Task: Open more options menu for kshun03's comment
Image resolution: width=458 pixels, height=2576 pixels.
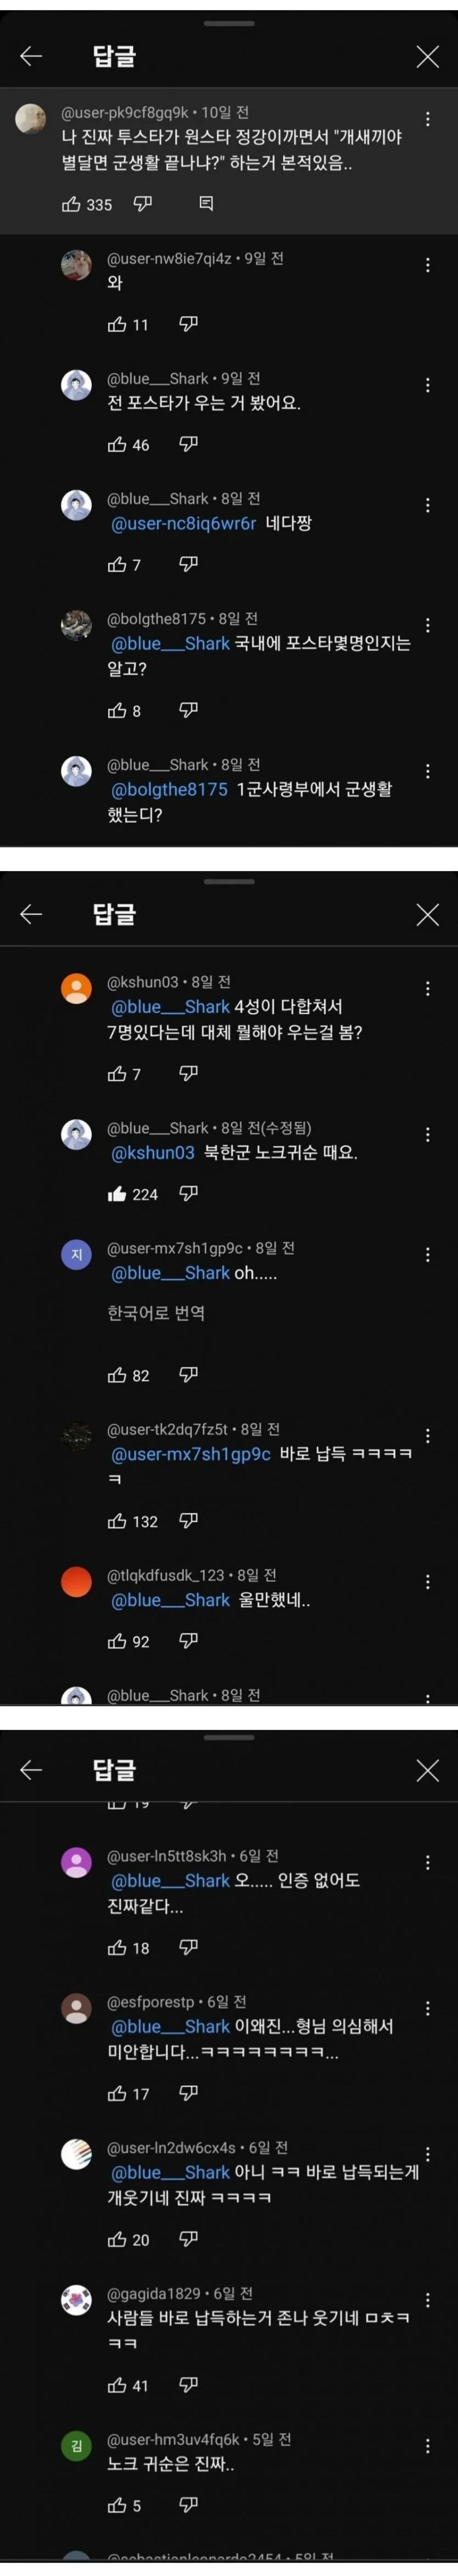Action: [428, 988]
